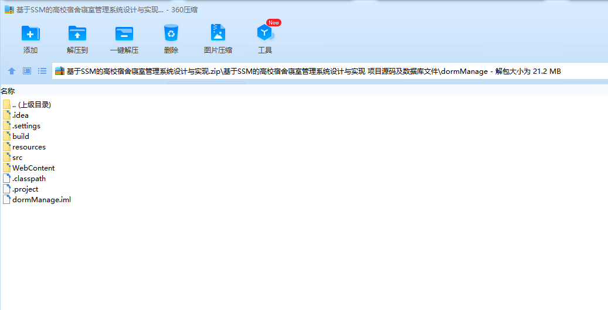Click the archive icon in address bar
Viewport: 608px width, 310px height.
point(59,71)
